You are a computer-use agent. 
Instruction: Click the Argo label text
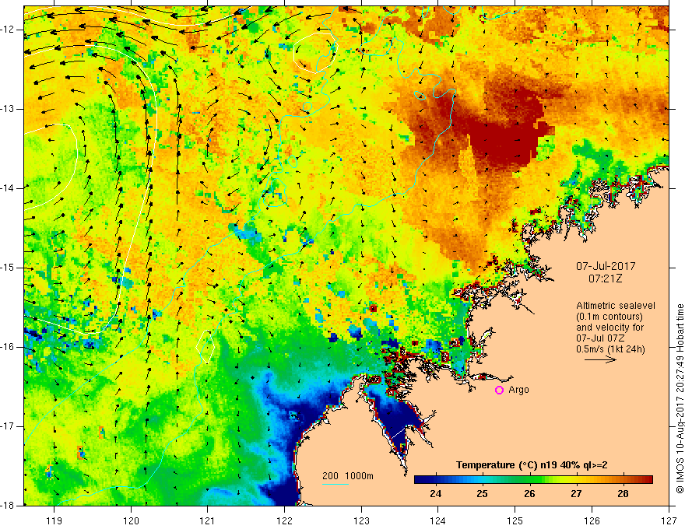pos(518,390)
